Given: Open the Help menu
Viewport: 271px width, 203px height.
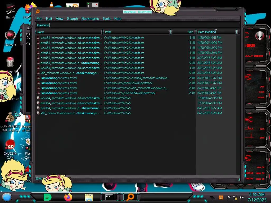Looking at the screenshot, I should (118, 19).
